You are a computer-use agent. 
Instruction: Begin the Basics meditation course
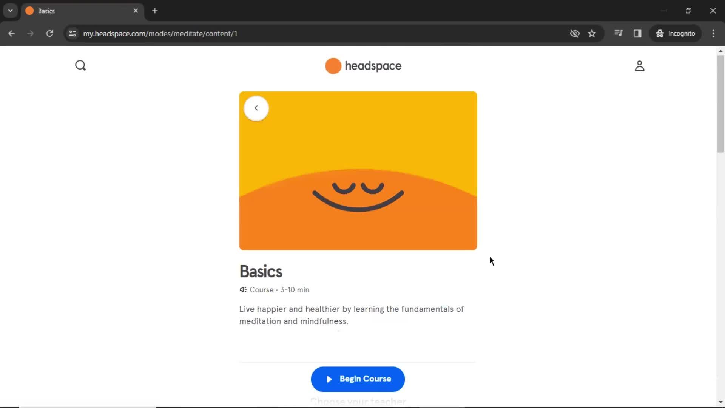pos(358,379)
